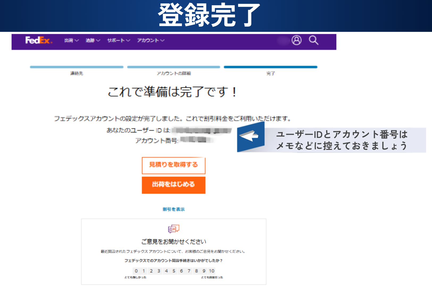432x287 pixels.
Task: Click the とても難しかった label
Action: (135, 277)
